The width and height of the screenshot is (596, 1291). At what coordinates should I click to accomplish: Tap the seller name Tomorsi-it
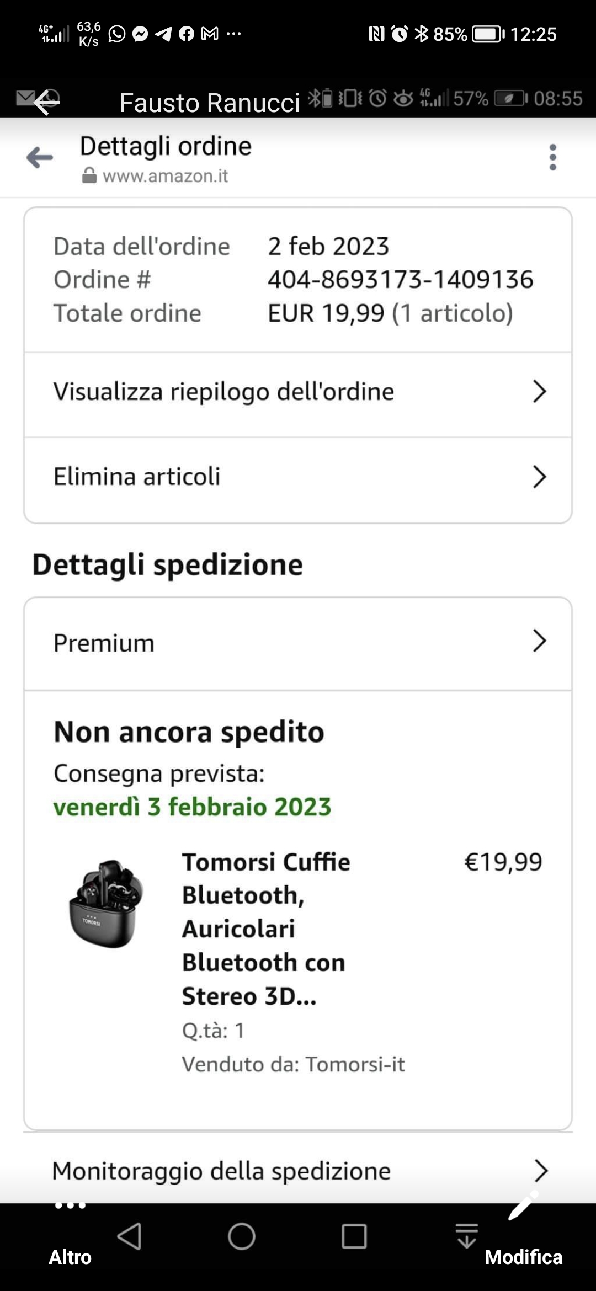(355, 1064)
